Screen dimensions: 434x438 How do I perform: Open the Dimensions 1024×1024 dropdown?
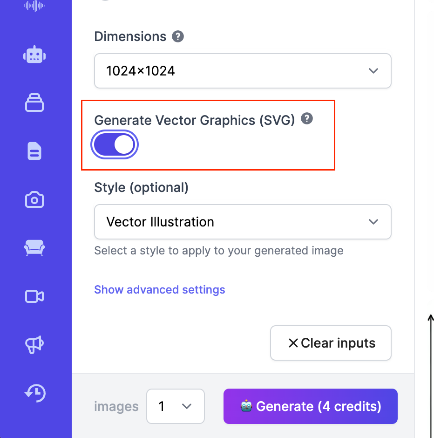coord(243,71)
